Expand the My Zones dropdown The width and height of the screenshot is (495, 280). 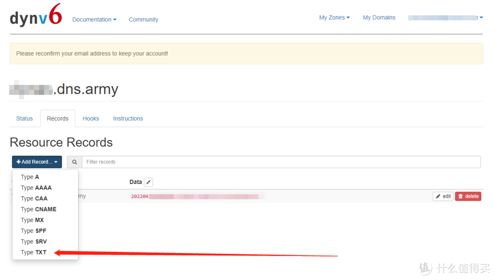pyautogui.click(x=334, y=18)
